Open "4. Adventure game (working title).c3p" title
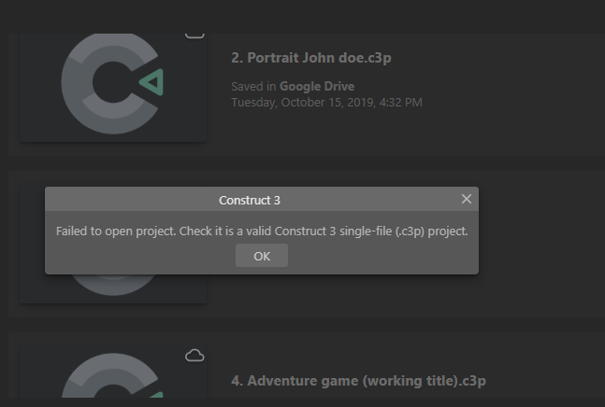This screenshot has width=605, height=407. (x=358, y=381)
